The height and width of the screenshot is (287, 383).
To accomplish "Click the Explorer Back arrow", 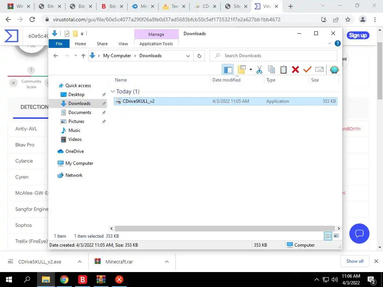I will (56, 56).
